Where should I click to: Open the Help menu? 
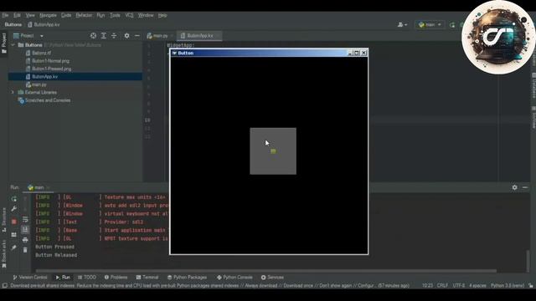coord(162,15)
